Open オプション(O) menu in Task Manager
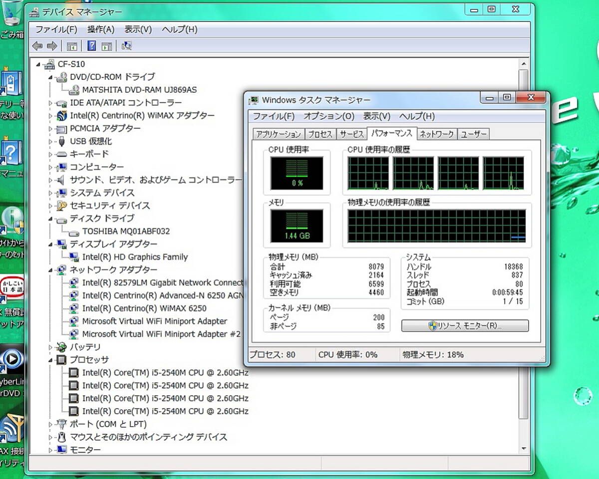Viewport: 599px width, 479px height. (329, 116)
